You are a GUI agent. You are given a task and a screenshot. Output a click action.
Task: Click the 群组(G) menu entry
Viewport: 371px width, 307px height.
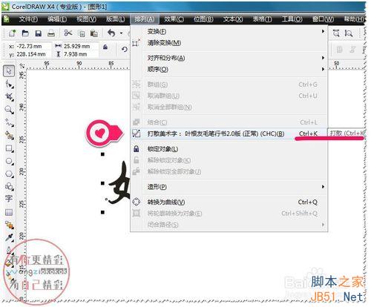click(x=229, y=85)
